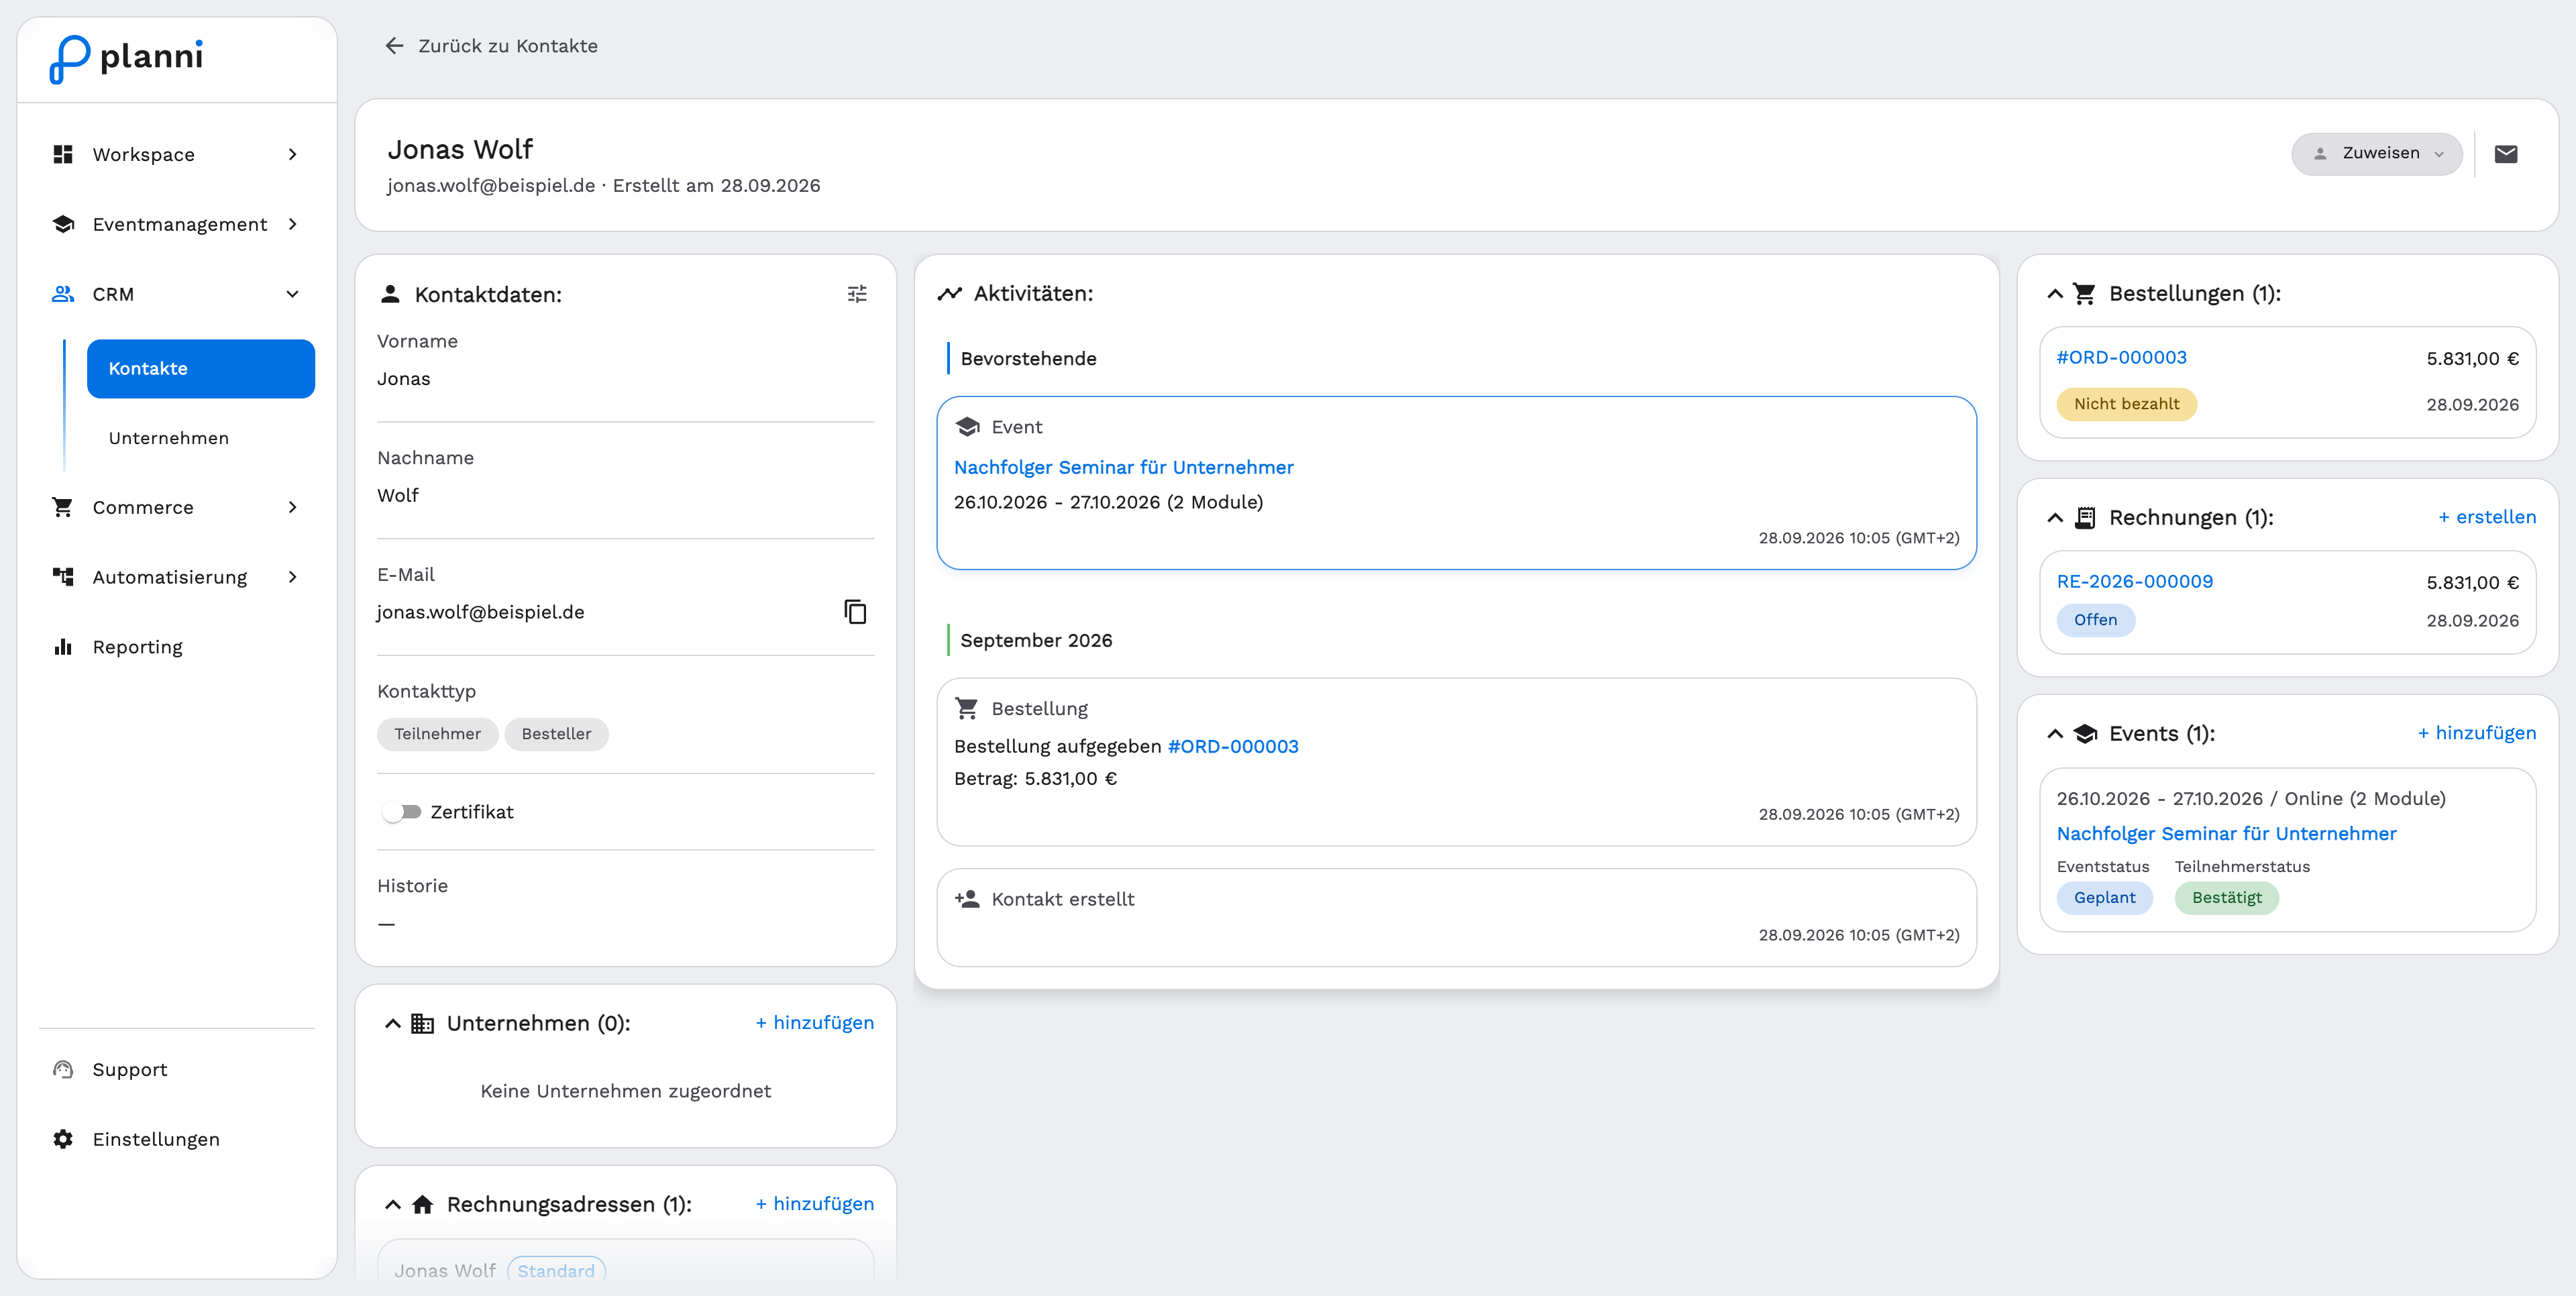Open the email envelope icon for Jonas Wolf
Screen dimensions: 2576x1296
tap(2505, 154)
